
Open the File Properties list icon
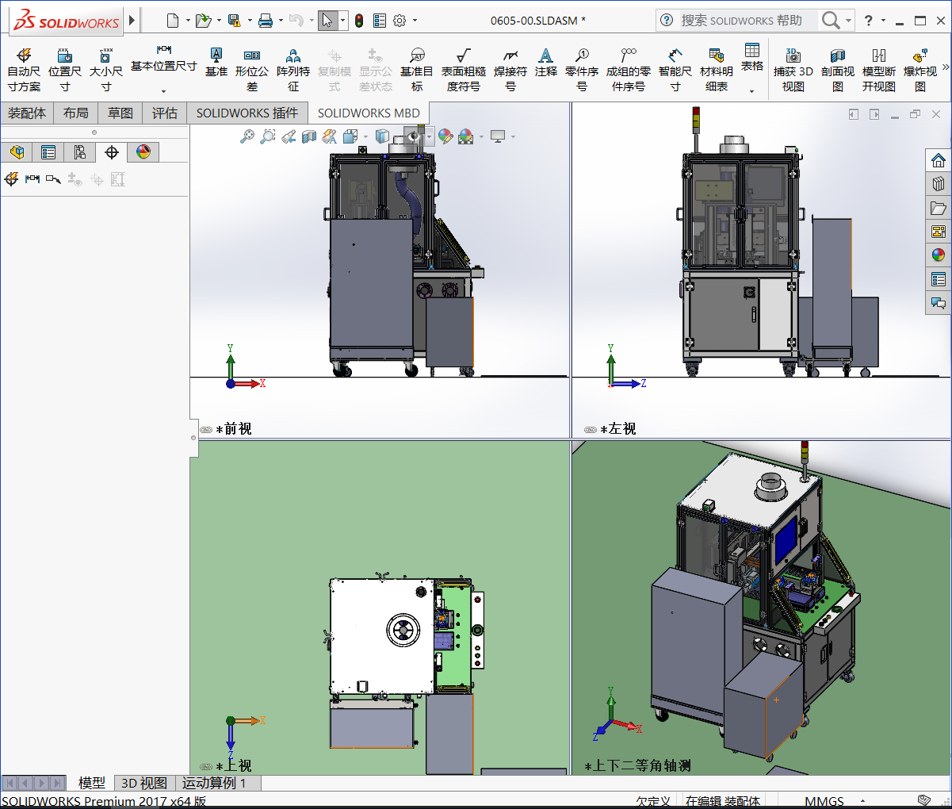(x=380, y=21)
